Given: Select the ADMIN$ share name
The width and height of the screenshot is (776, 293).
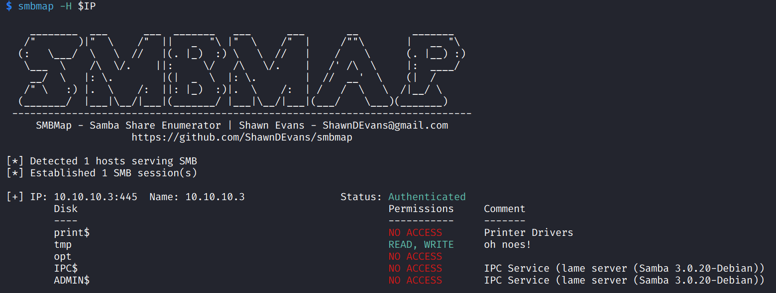Looking at the screenshot, I should (x=72, y=280).
